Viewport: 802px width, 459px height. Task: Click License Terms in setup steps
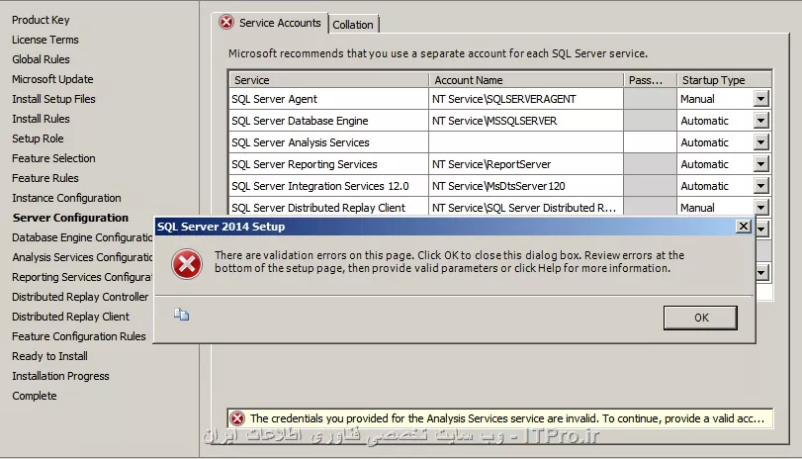coord(45,40)
